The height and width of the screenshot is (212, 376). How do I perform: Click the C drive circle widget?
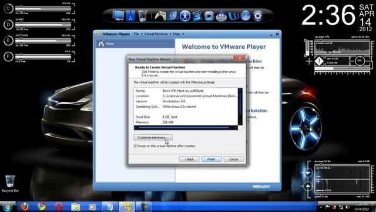pos(8,9)
